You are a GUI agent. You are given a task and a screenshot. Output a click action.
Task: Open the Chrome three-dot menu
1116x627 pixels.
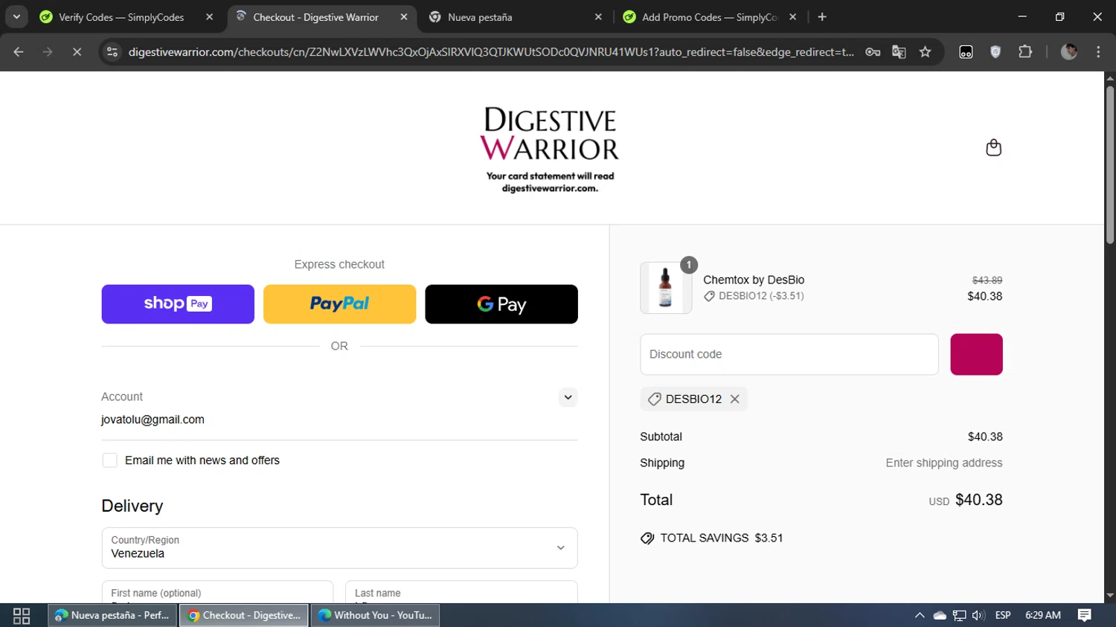[x=1098, y=52]
